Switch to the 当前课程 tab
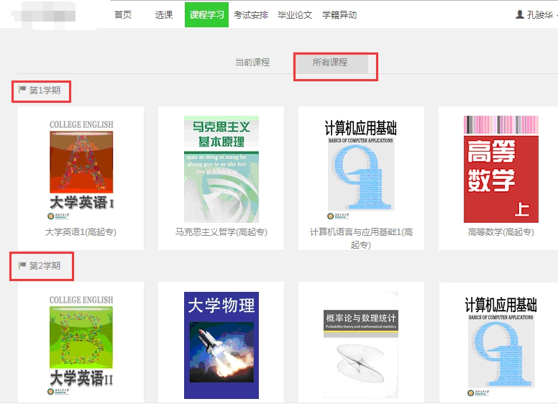Screen dimensions: 558x404 (252, 63)
